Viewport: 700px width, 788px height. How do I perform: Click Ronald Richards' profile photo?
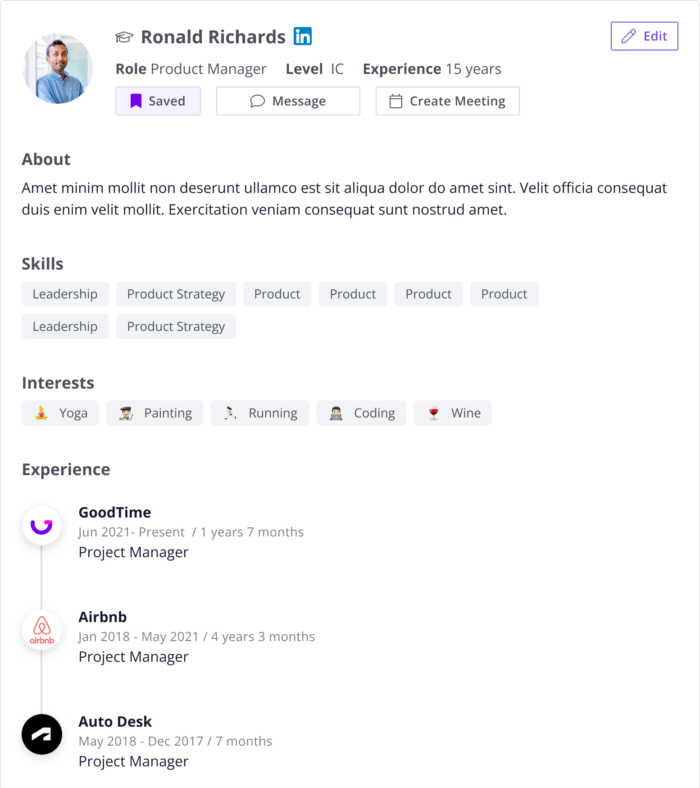[x=58, y=69]
